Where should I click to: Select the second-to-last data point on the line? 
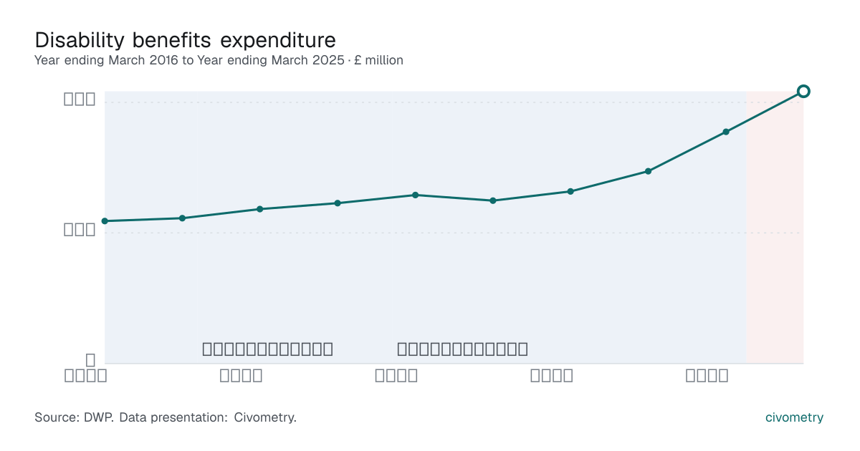(726, 132)
